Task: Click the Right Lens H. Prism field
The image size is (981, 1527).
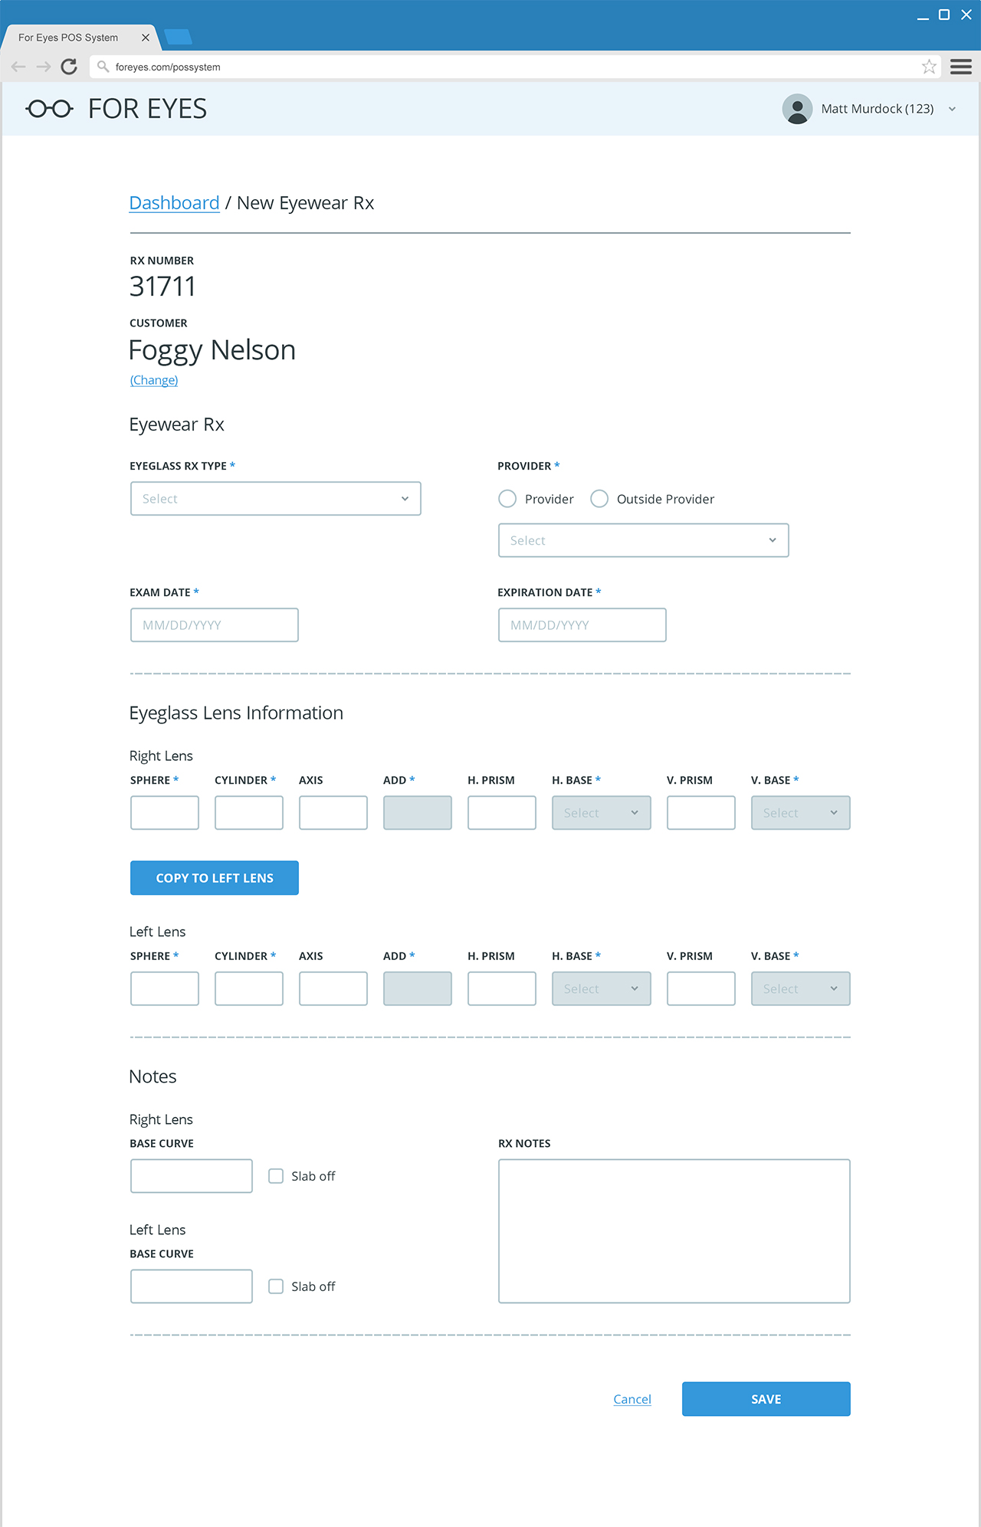Action: pyautogui.click(x=502, y=813)
